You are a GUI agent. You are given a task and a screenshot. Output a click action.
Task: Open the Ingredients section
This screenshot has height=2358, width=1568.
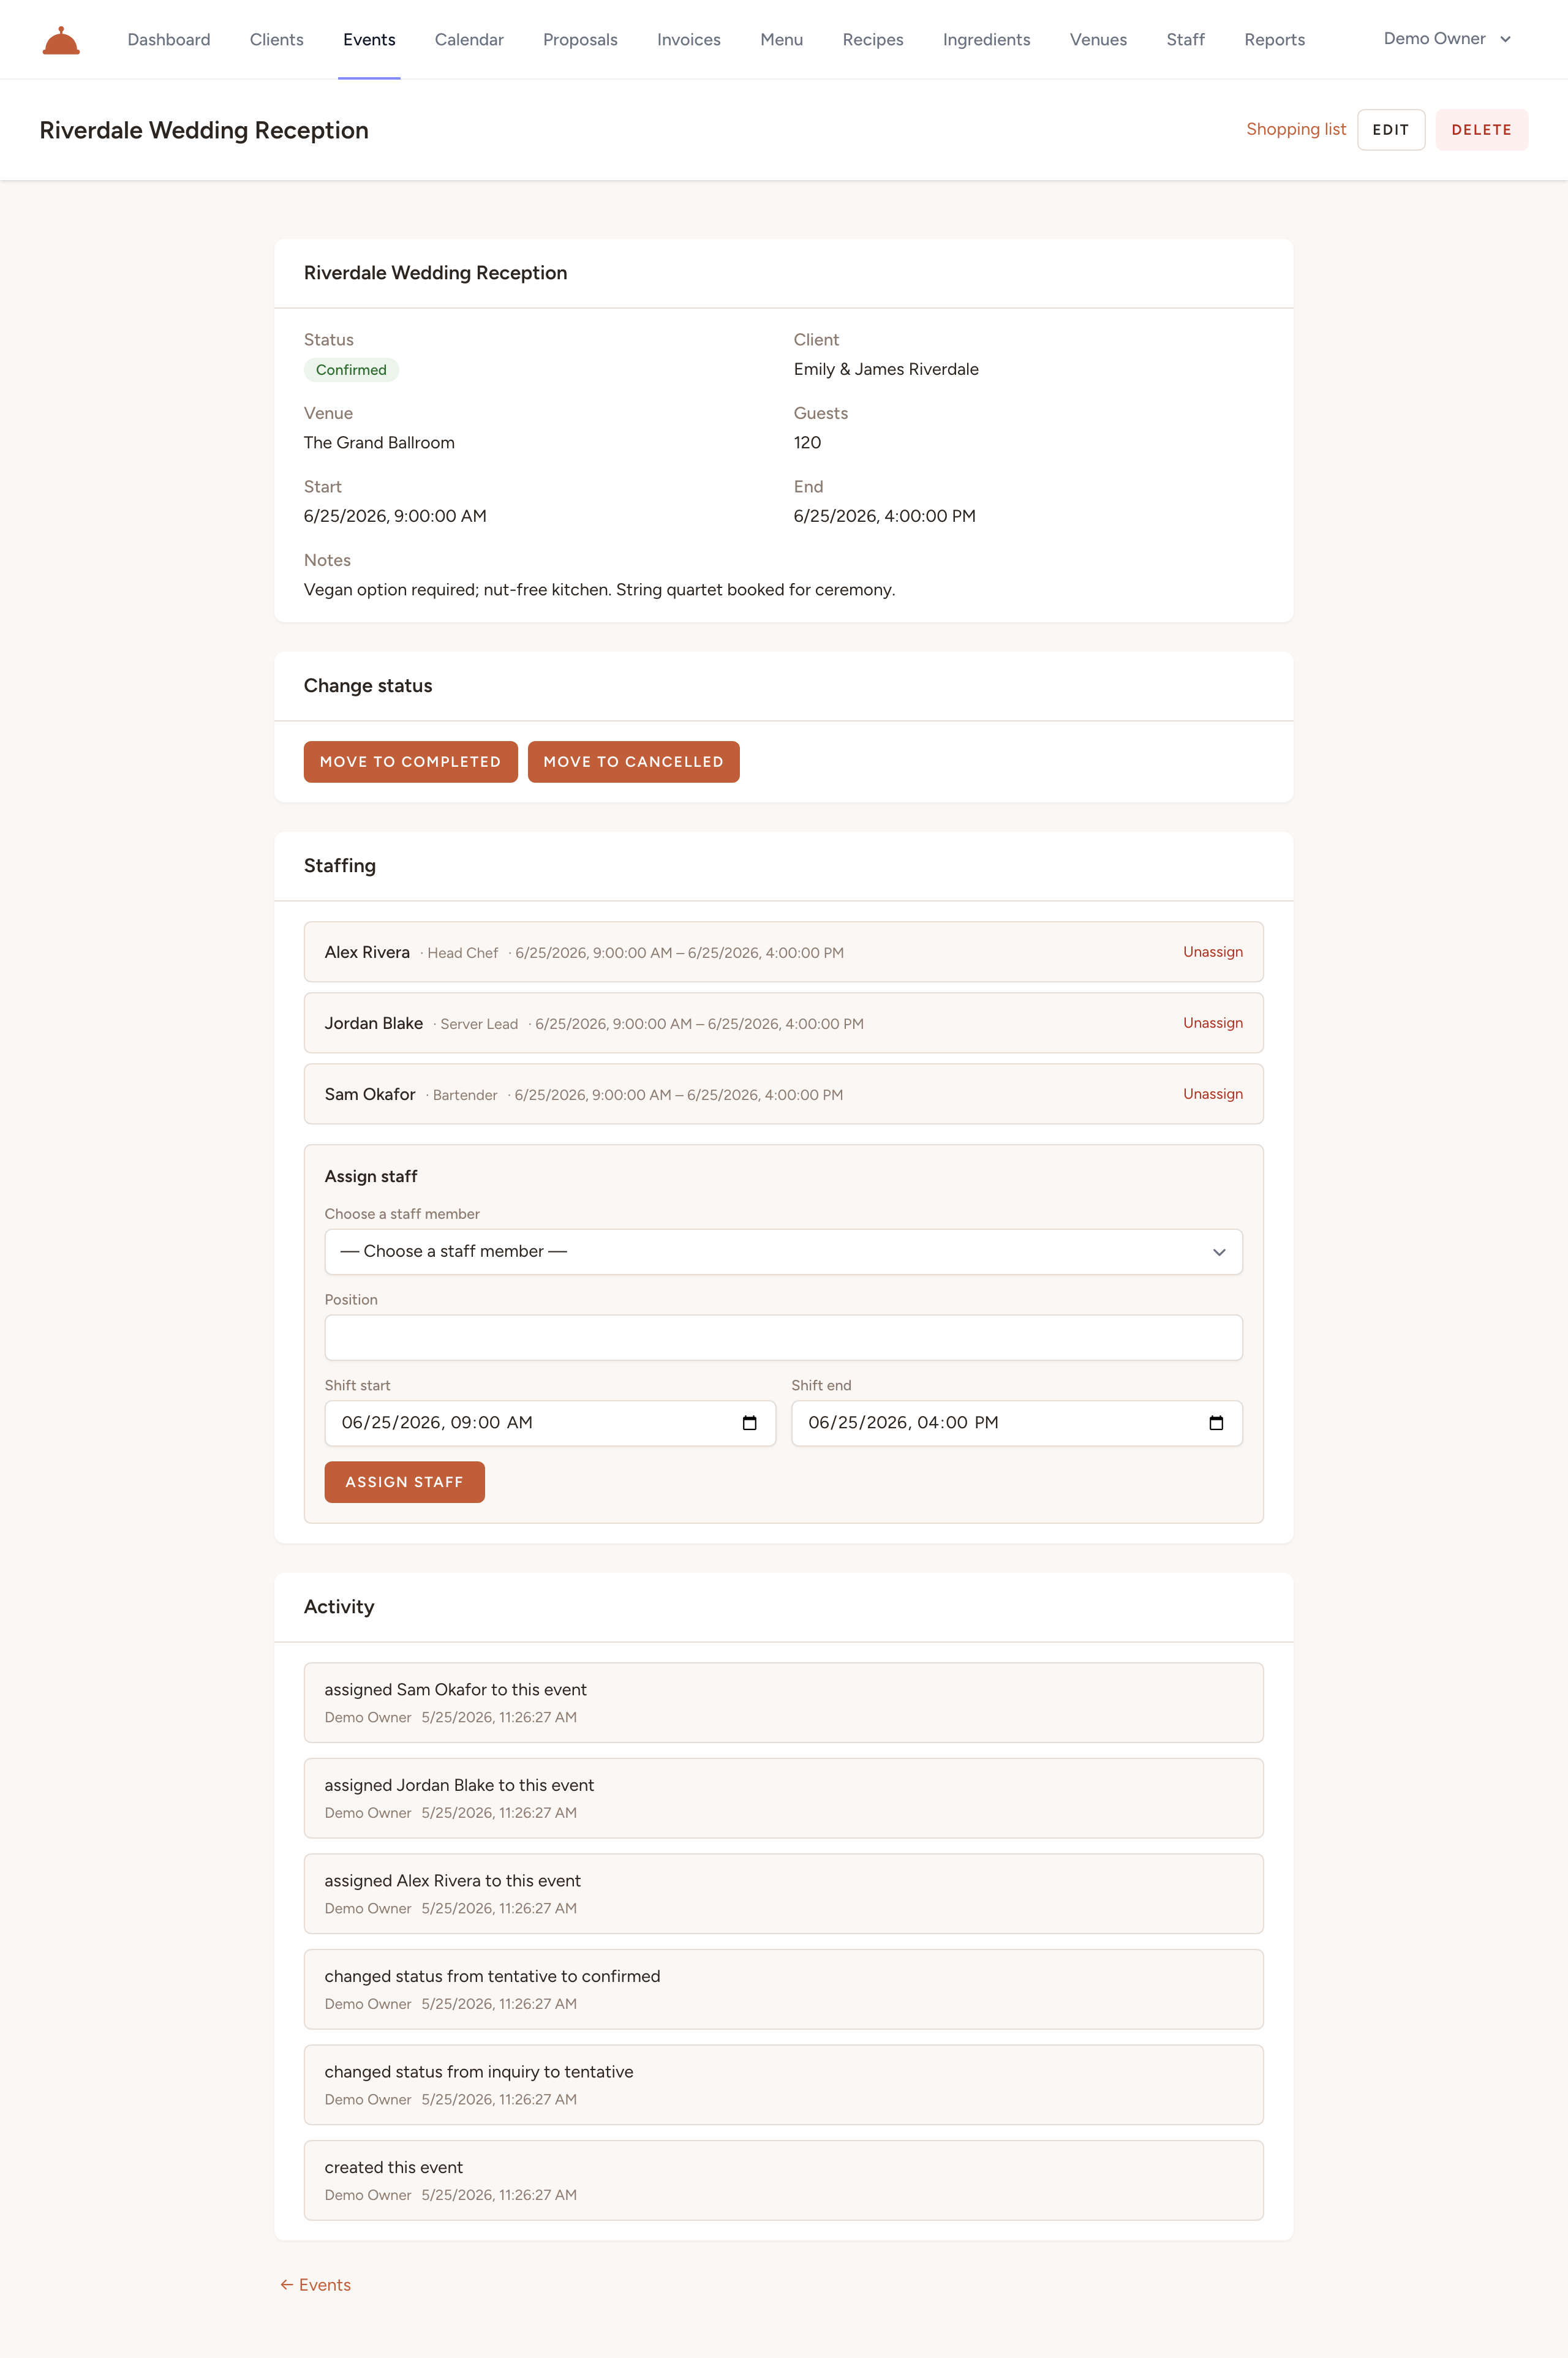point(986,40)
